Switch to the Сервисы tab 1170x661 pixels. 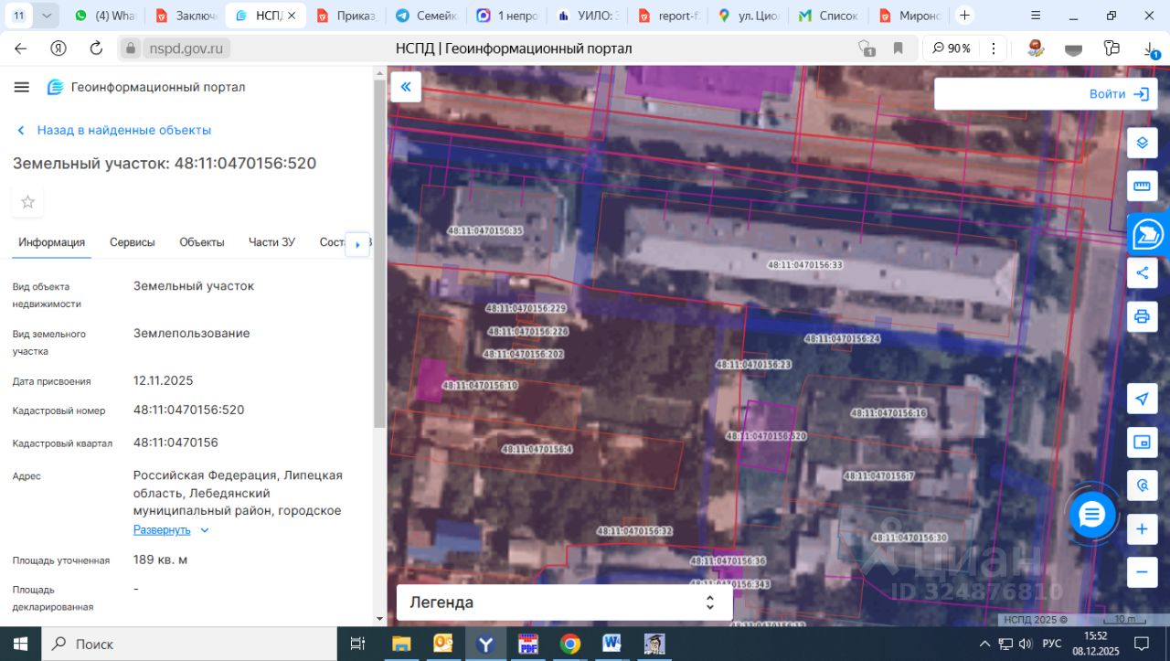pos(133,242)
